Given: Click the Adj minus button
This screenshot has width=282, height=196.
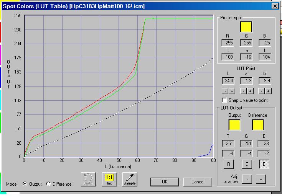Looking at the screenshot, I should (247, 179).
